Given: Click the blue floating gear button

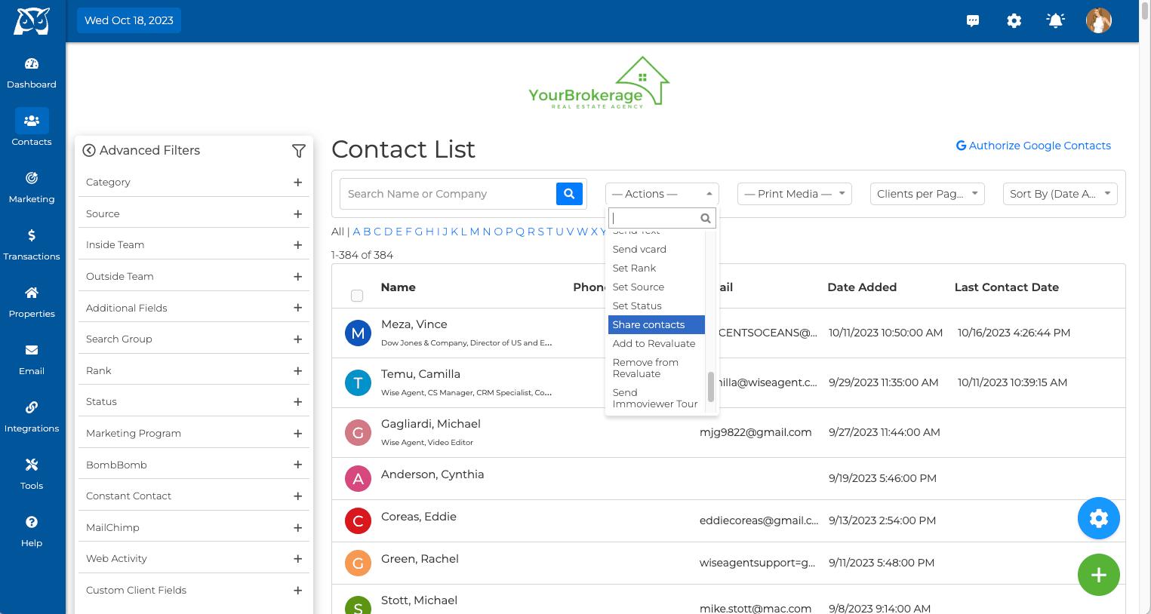Looking at the screenshot, I should (1099, 518).
